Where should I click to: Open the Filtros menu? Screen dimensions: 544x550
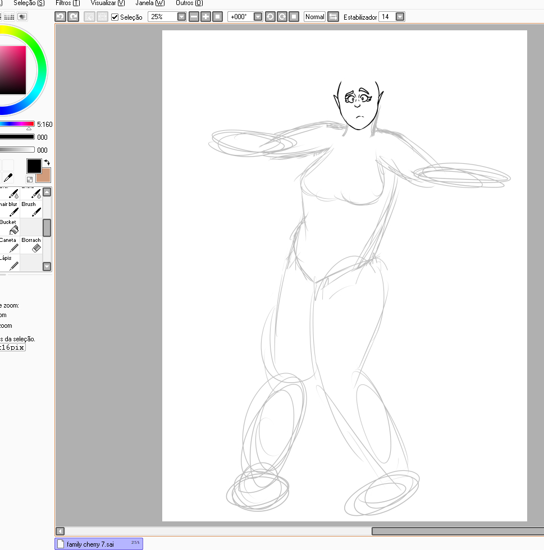[67, 3]
